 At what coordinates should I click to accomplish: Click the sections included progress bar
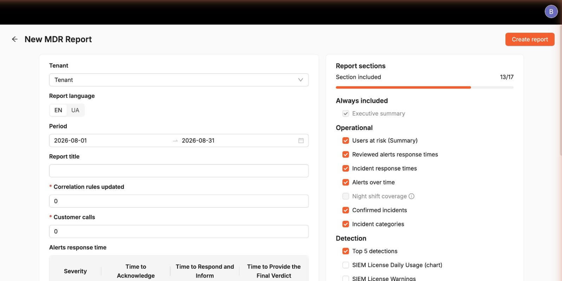coord(424,87)
